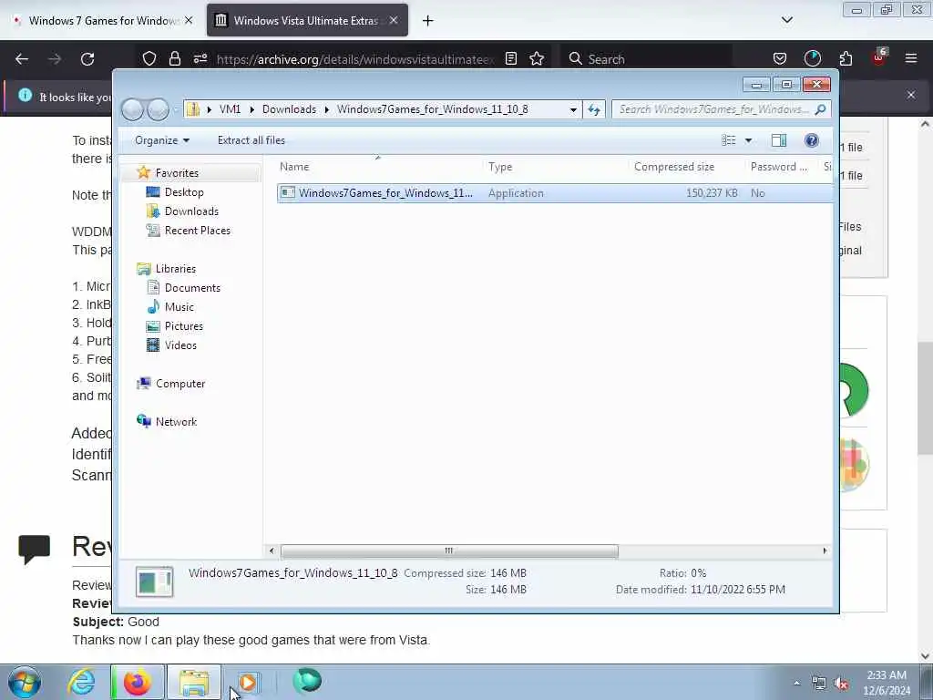
Task: Select Favorites in navigation pane
Action: (177, 173)
